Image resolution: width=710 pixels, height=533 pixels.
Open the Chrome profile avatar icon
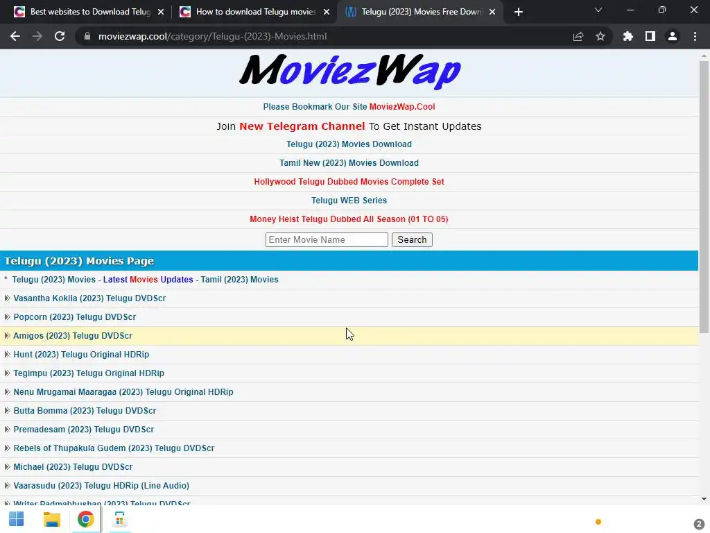point(673,36)
